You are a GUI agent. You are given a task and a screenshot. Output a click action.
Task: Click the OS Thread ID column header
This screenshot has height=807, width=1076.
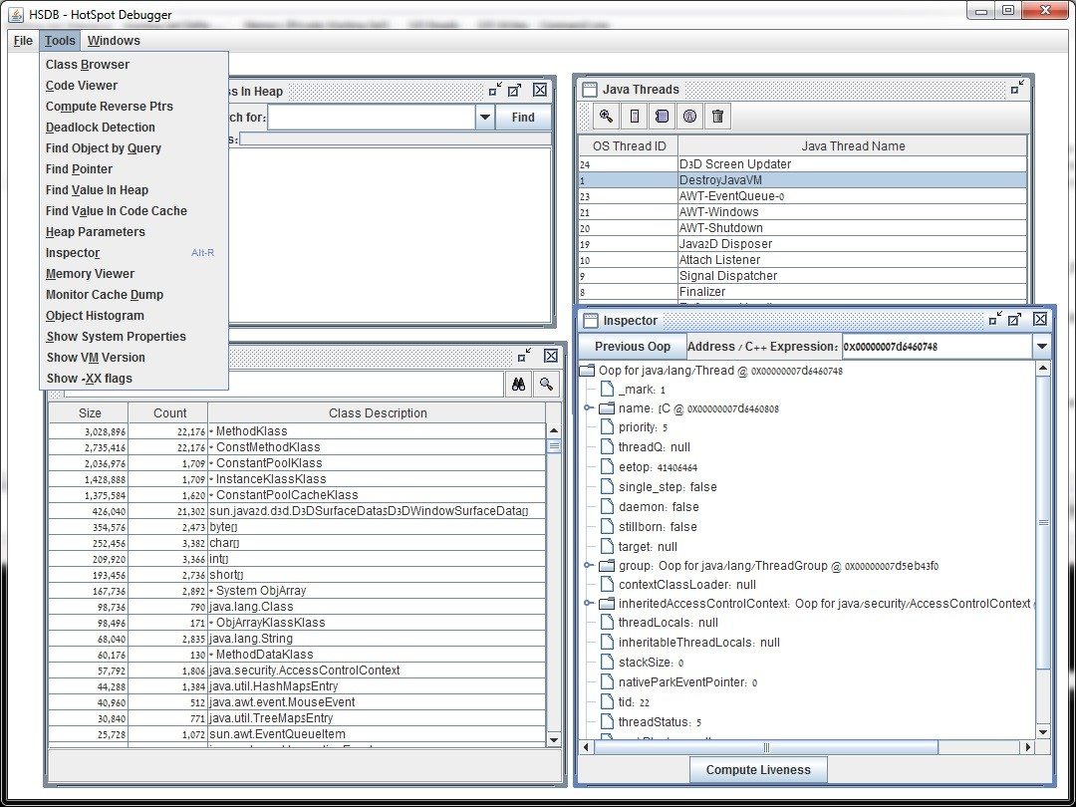tap(629, 146)
